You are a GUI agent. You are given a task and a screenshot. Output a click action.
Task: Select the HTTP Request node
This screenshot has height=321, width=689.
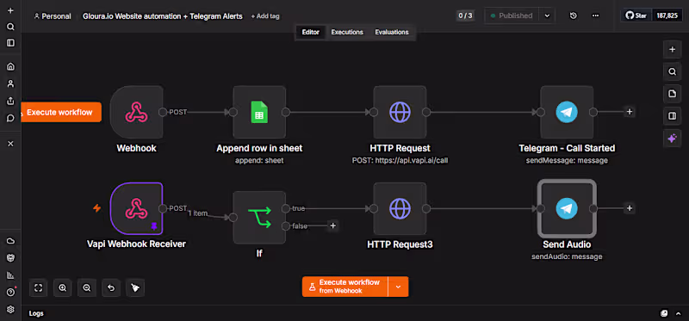point(400,112)
